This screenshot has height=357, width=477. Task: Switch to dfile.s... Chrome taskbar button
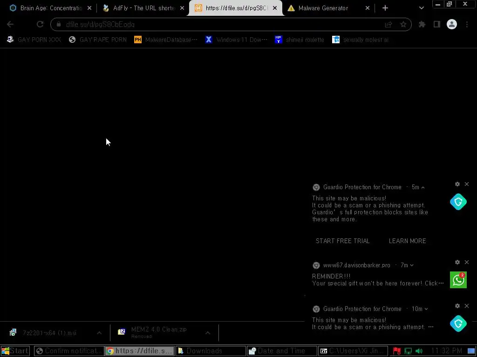(140, 351)
